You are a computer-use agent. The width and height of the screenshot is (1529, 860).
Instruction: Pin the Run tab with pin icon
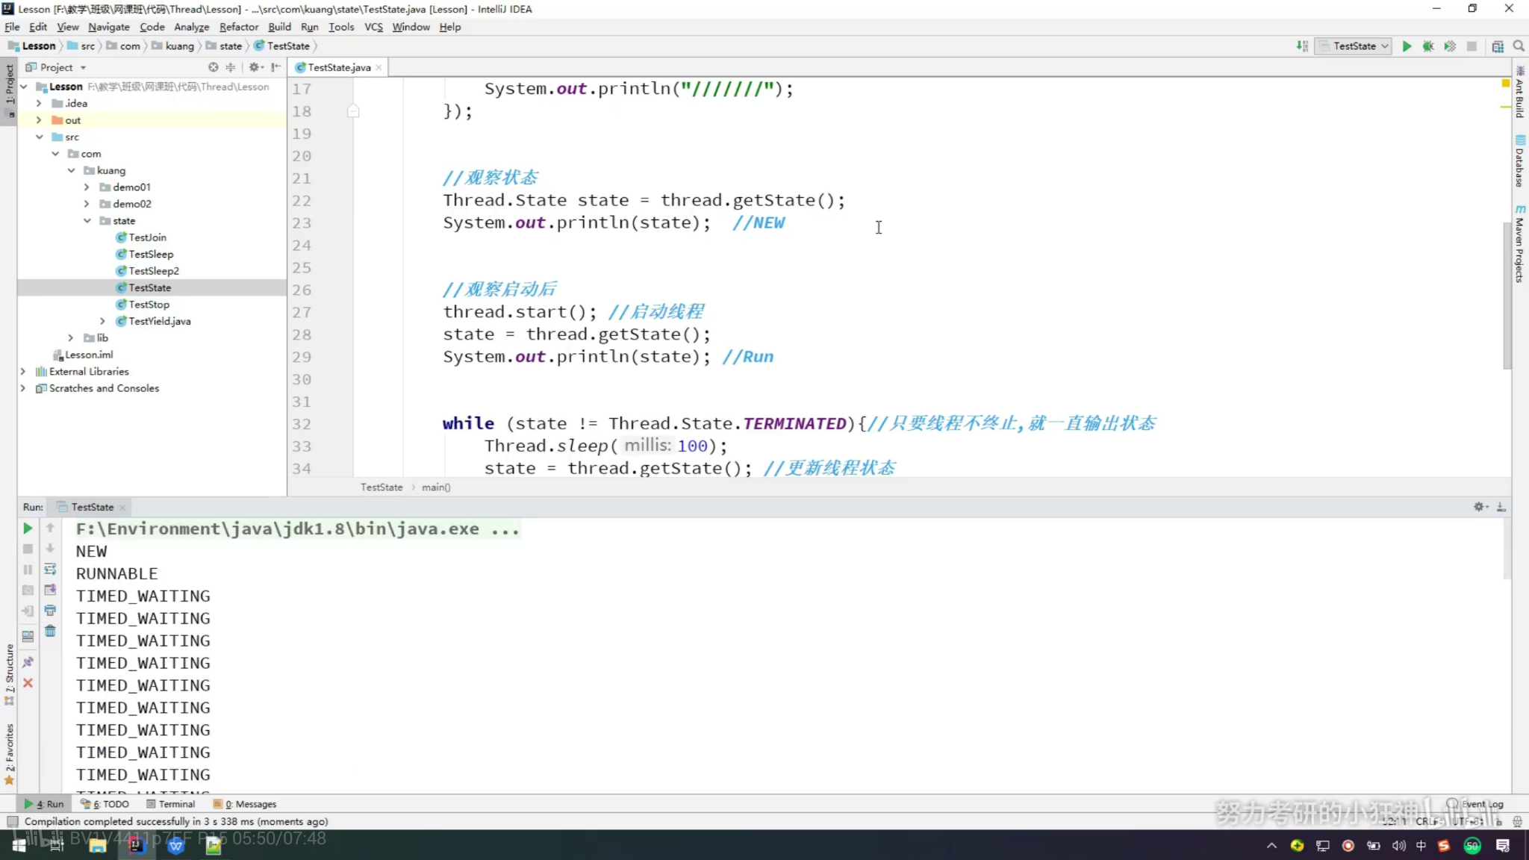tap(28, 662)
